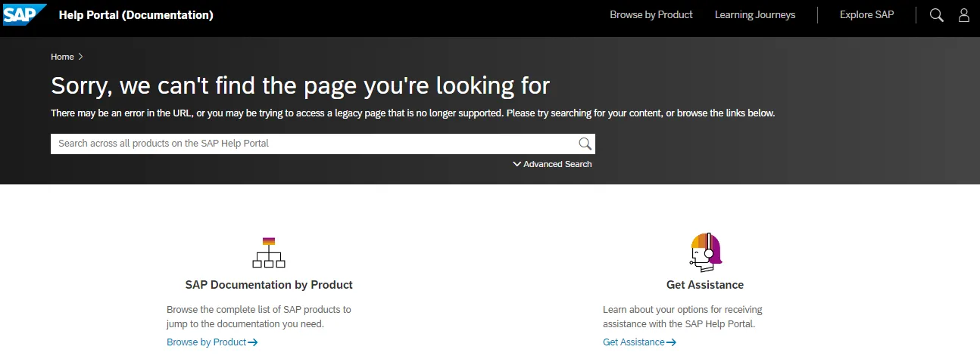Follow the Browse by Product link under documentation
The width and height of the screenshot is (980, 362).
[207, 342]
